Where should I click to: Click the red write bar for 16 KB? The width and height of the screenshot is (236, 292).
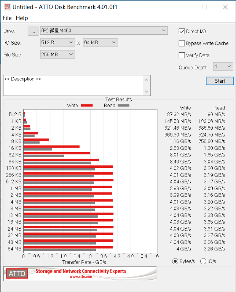pyautogui.click(x=51, y=146)
